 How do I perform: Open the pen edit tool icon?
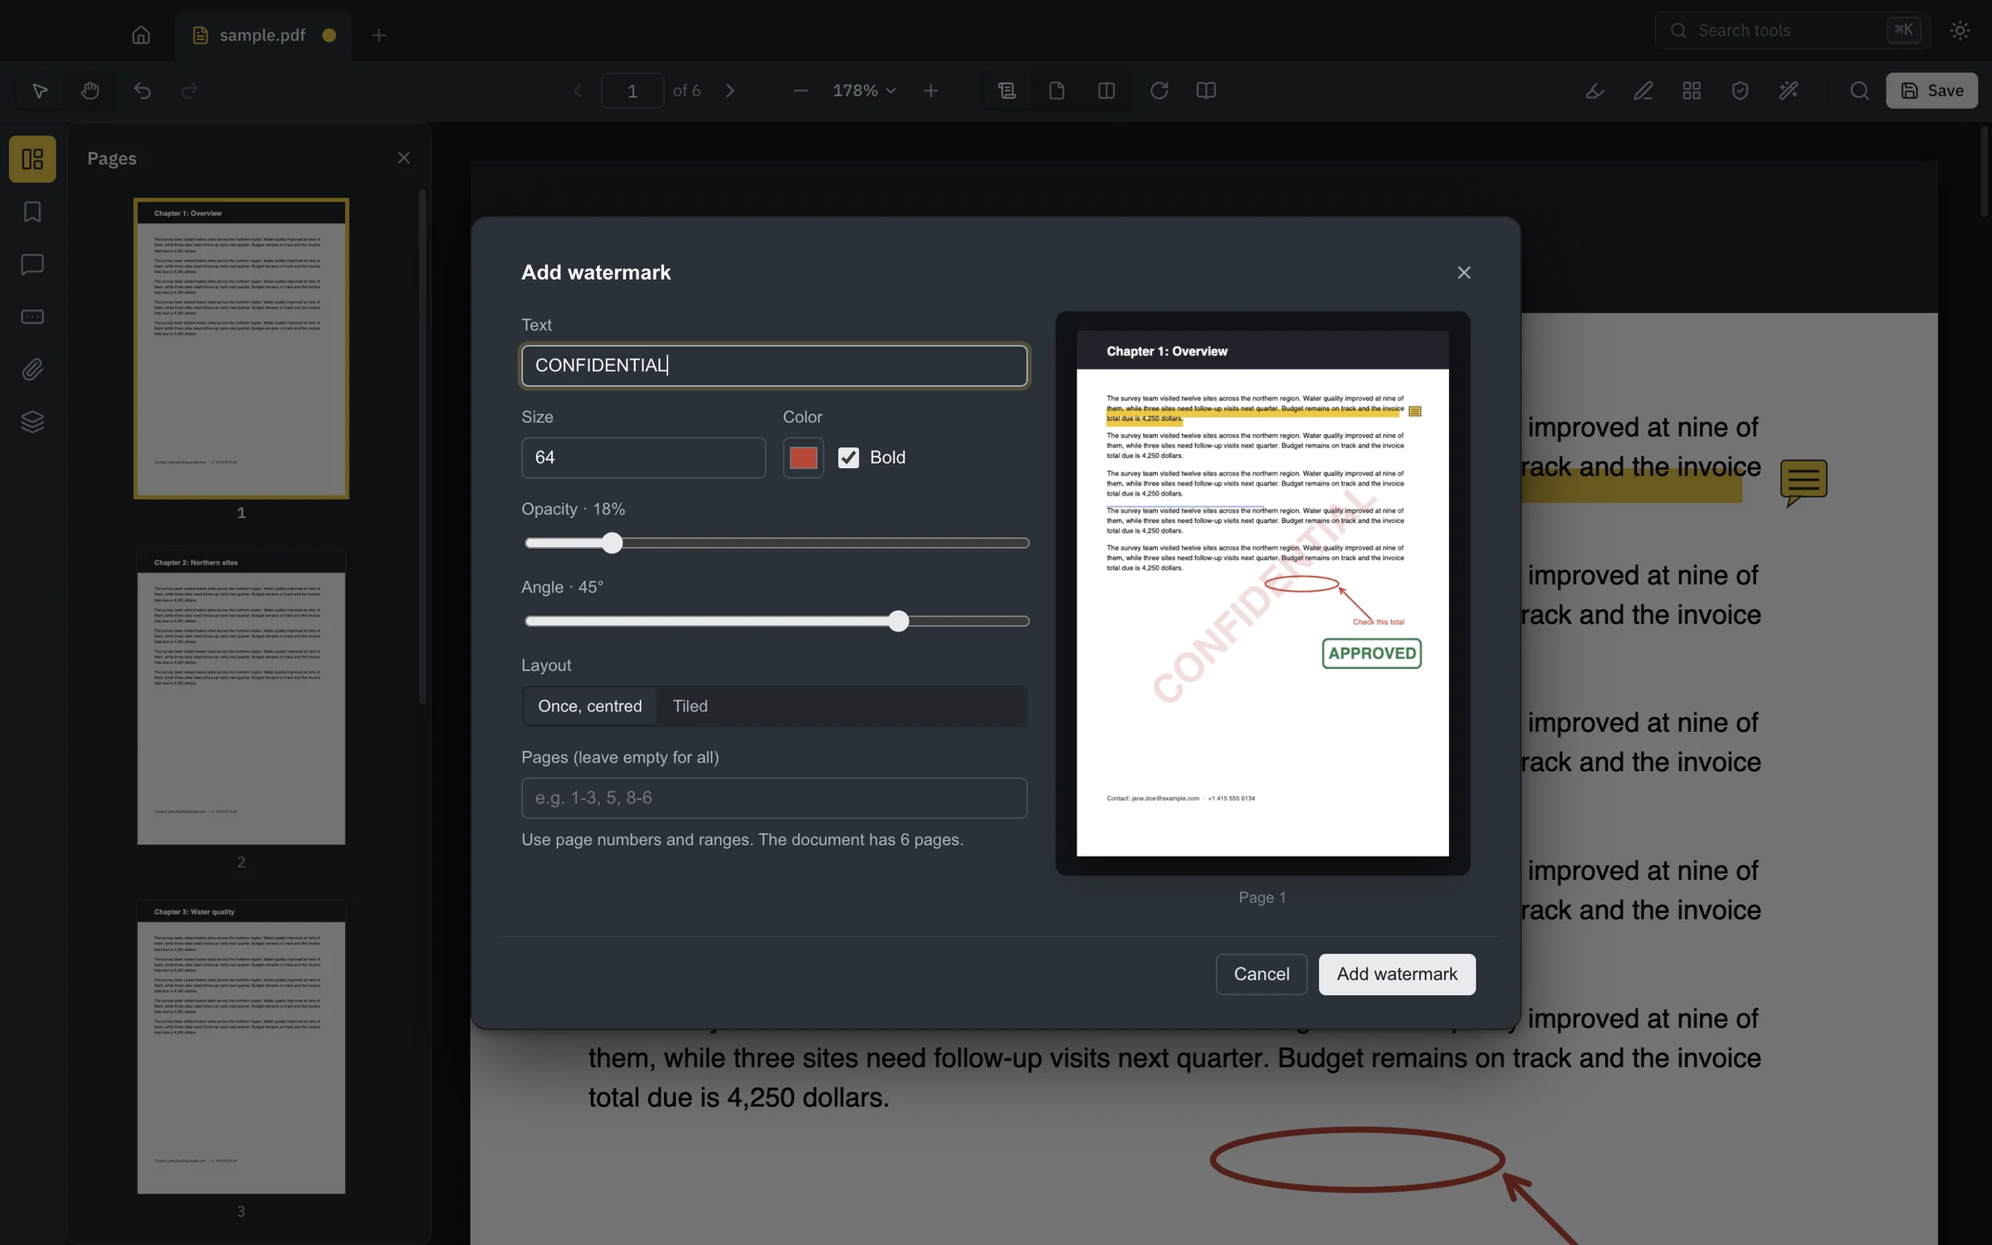click(1643, 90)
